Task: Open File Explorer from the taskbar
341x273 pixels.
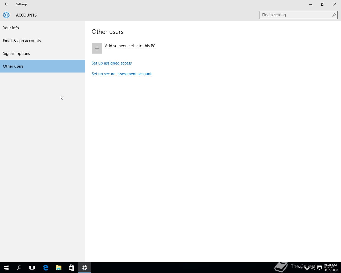Action: (58, 268)
